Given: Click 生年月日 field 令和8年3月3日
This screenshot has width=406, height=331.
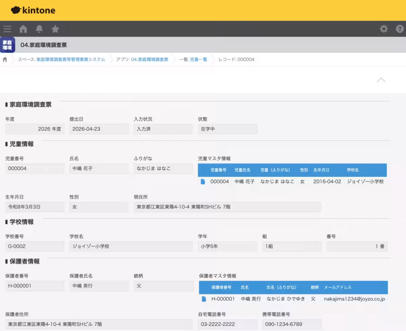Looking at the screenshot, I should click(x=35, y=207).
